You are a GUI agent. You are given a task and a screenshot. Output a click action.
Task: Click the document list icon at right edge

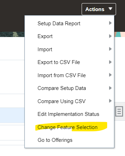coord(119,111)
